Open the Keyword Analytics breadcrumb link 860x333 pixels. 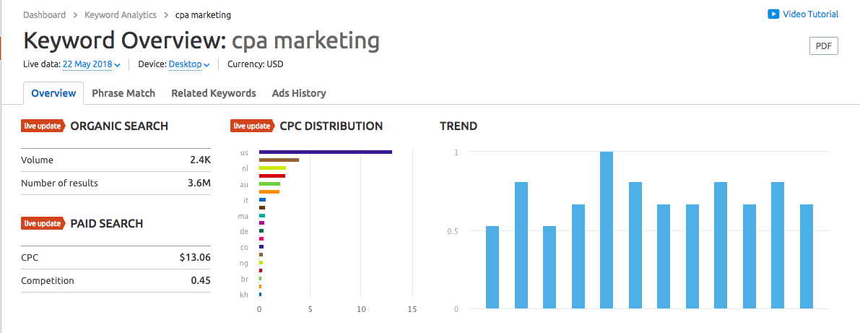(x=120, y=14)
